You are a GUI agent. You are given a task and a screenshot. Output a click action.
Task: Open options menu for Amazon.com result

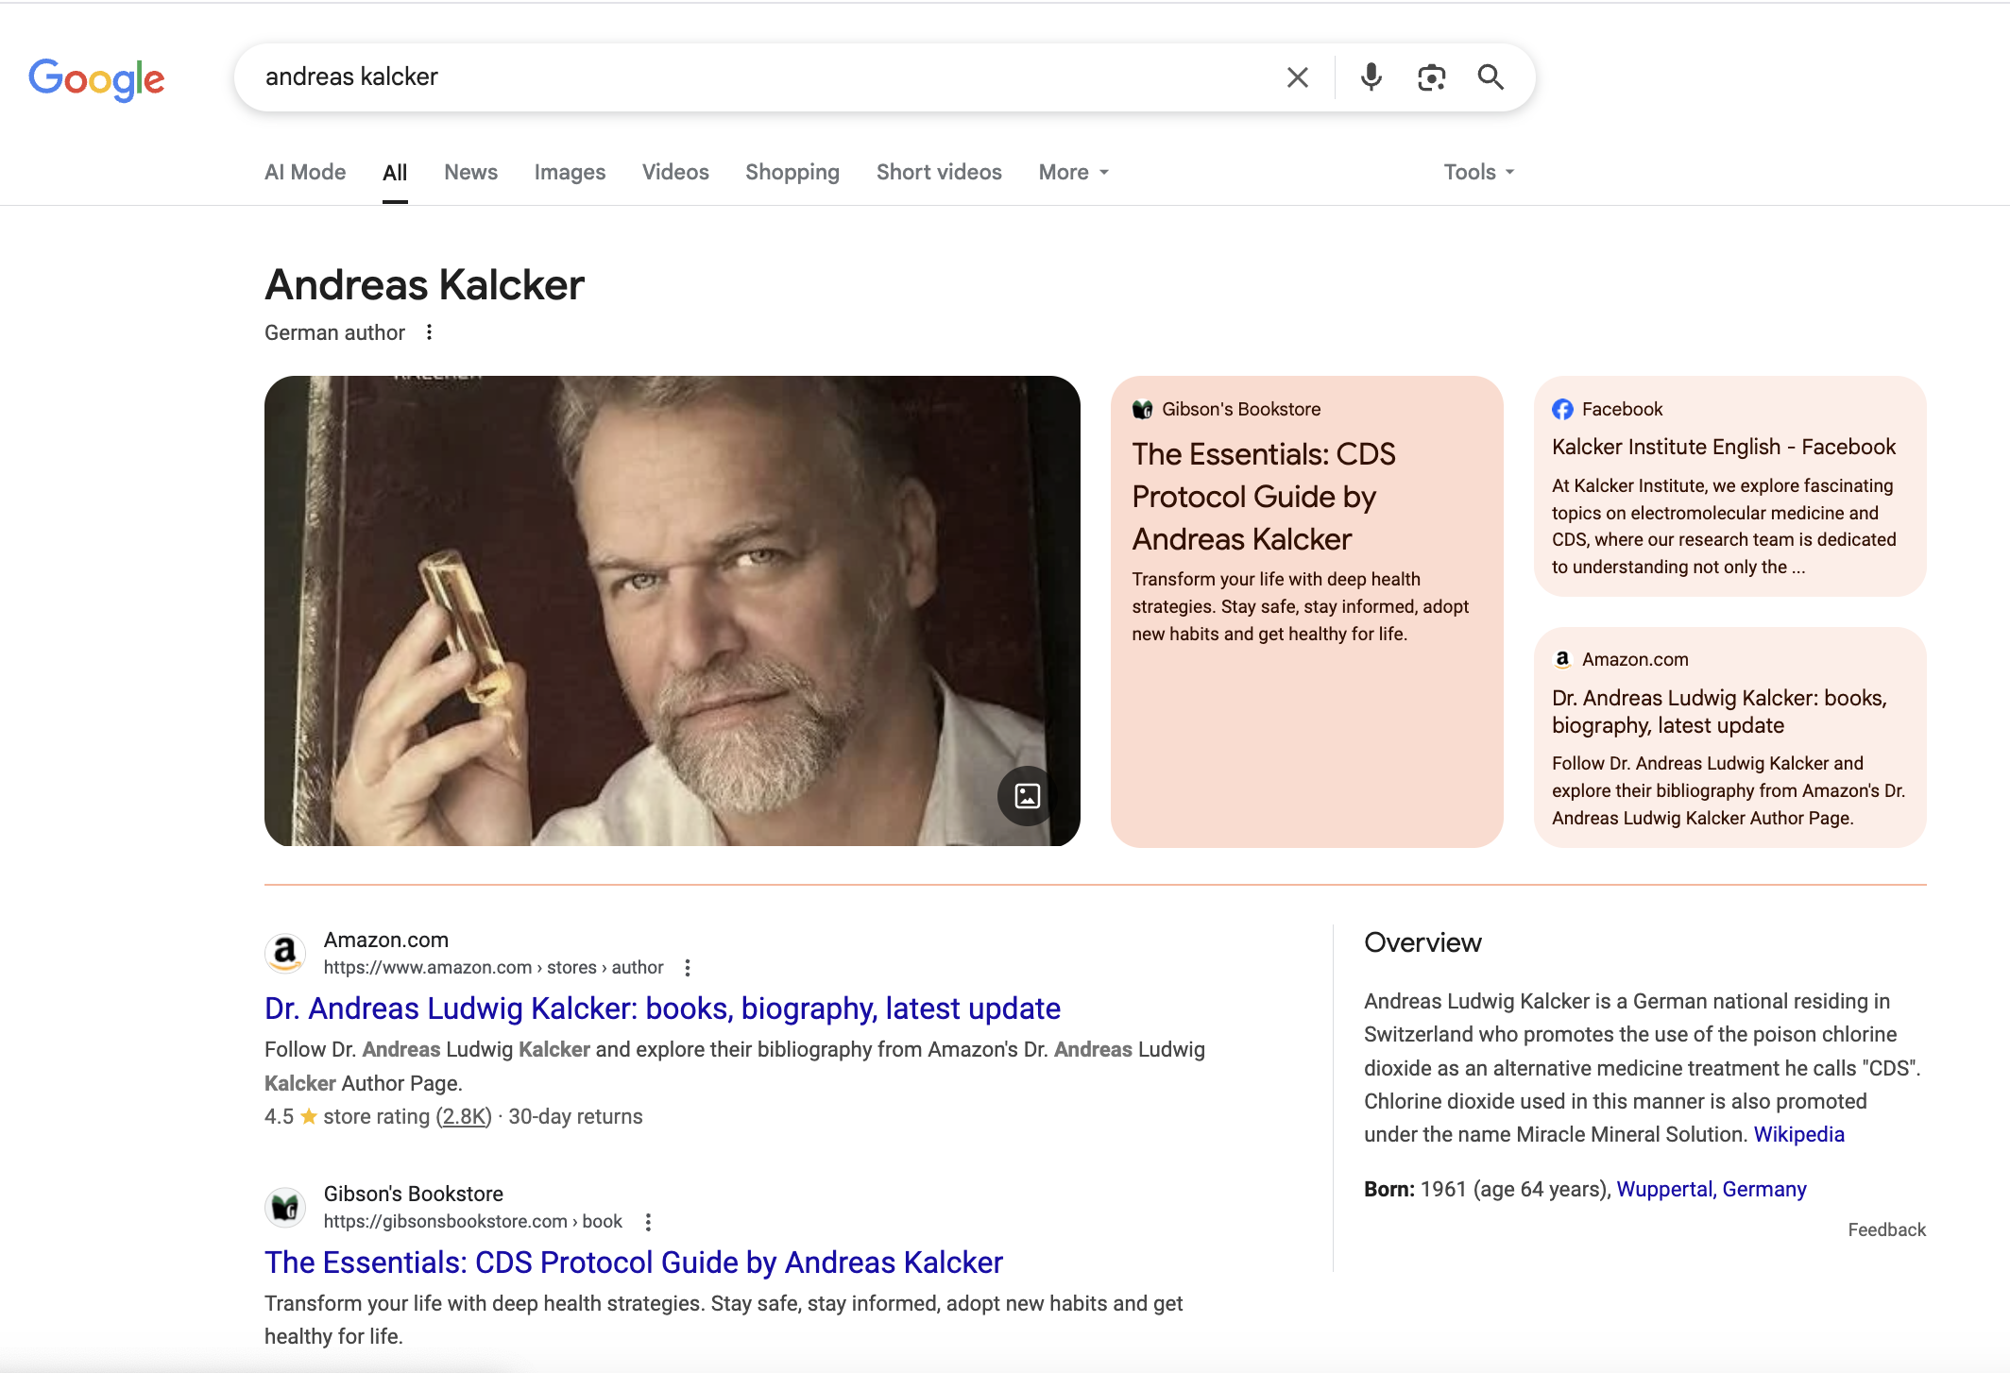coord(688,968)
